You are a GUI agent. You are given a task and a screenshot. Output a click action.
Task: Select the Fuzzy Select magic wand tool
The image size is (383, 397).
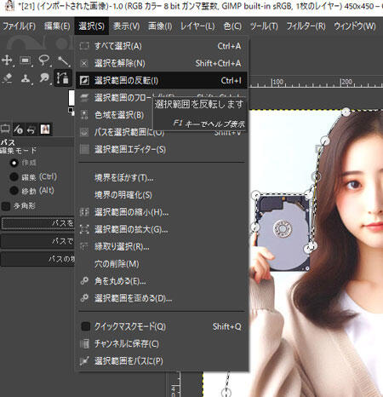click(x=63, y=60)
